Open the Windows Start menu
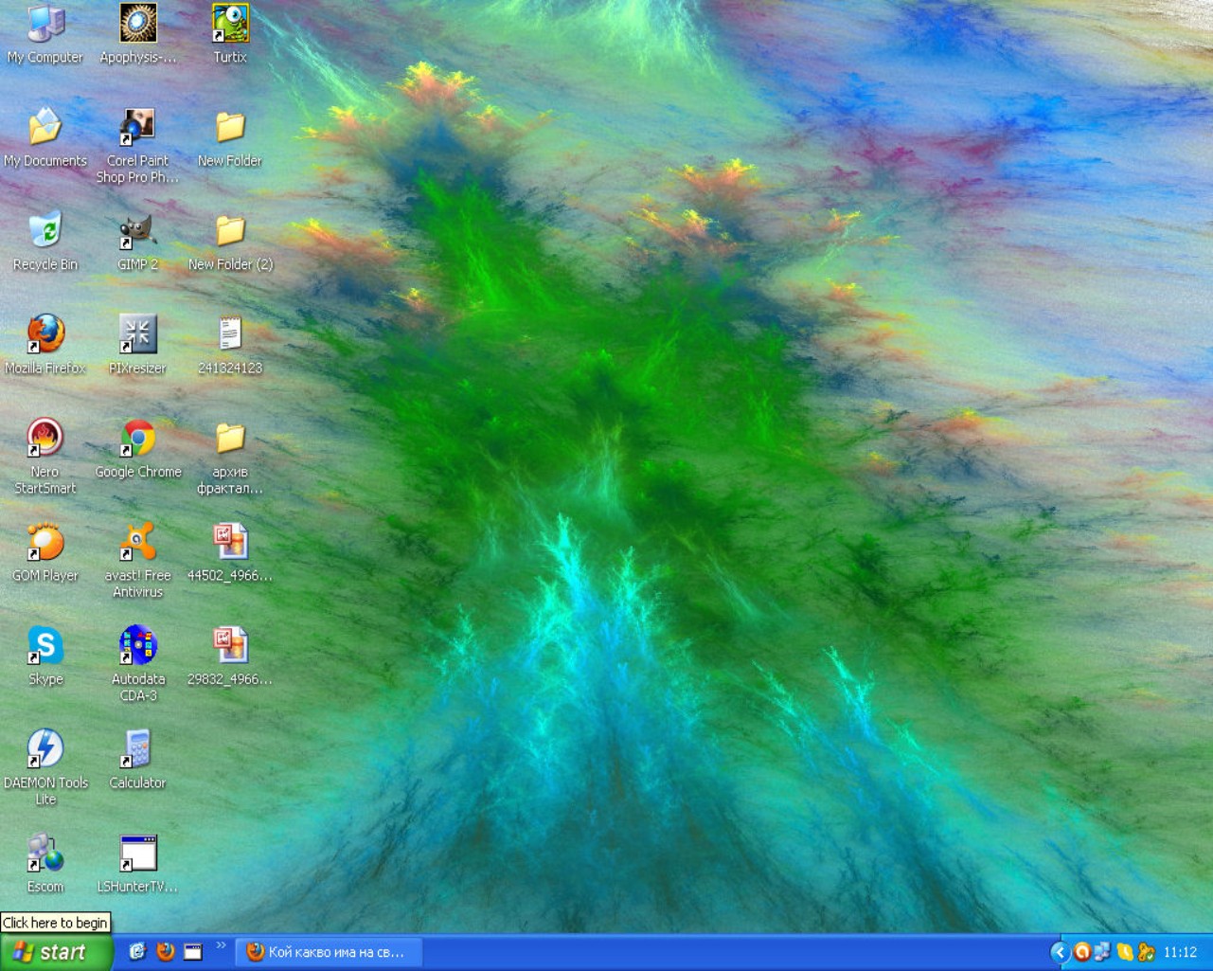 point(56,952)
